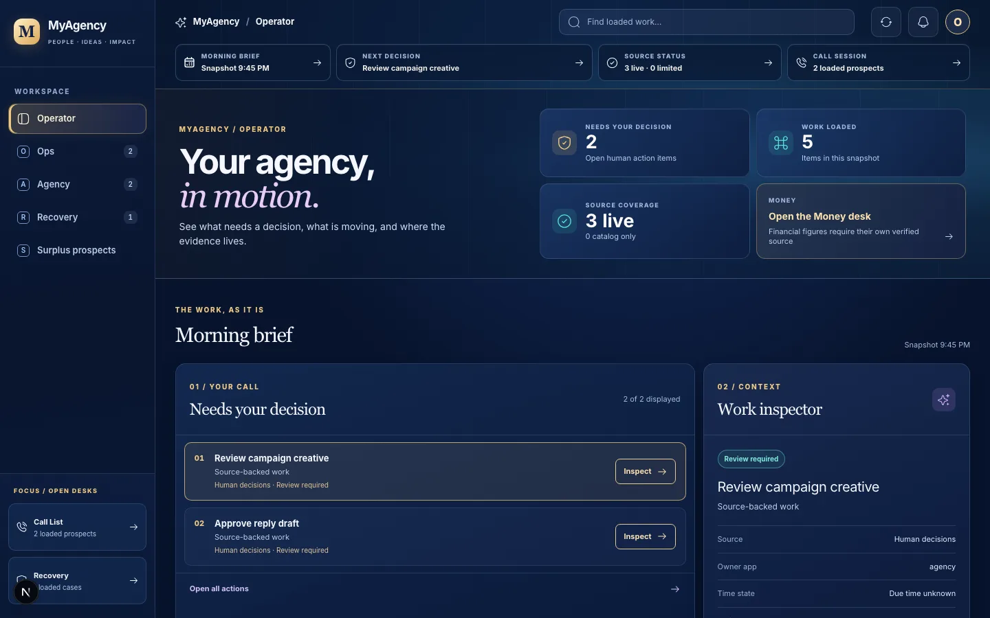Click the shield icon in Needs Your Decision tile
990x618 pixels.
(564, 143)
